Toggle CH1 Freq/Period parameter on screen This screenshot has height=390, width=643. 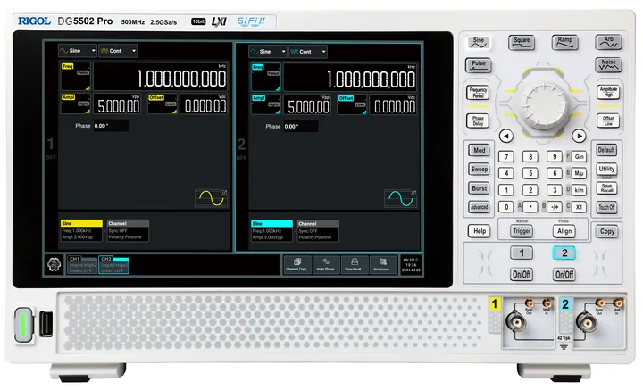[75, 77]
